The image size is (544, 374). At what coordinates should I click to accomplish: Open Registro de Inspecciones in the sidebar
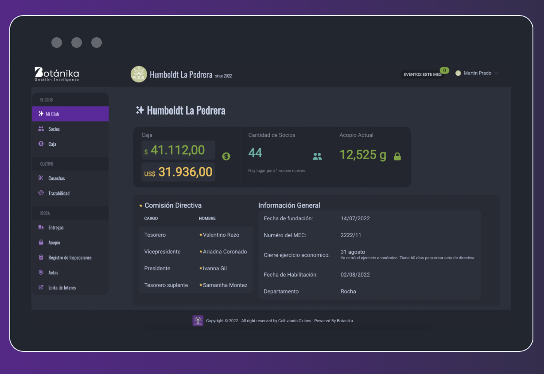click(x=70, y=257)
